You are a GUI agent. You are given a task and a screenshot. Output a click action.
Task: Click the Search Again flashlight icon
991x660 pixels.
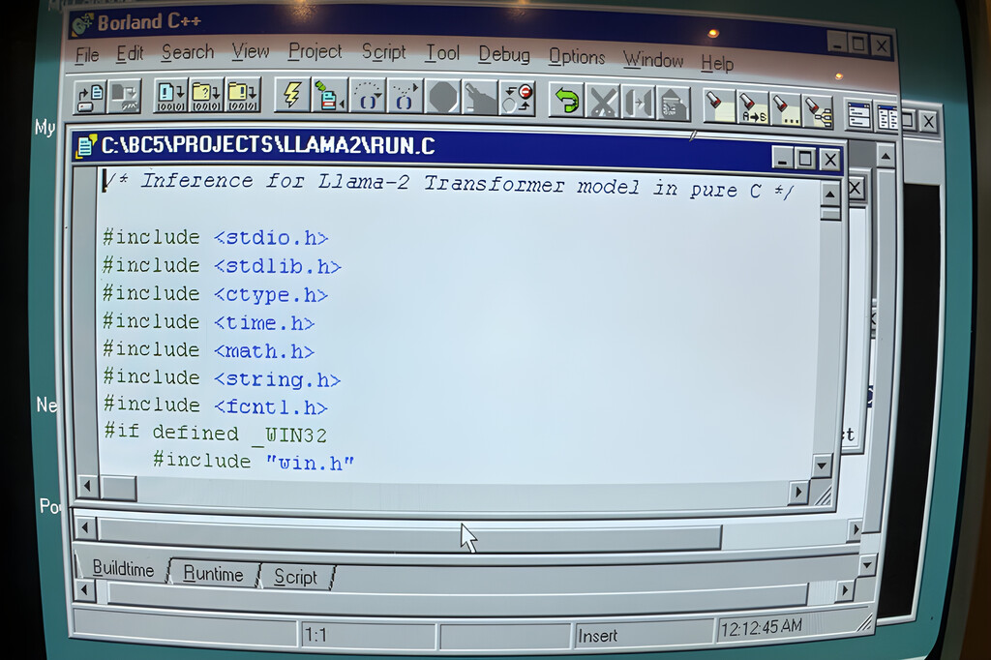tap(785, 108)
